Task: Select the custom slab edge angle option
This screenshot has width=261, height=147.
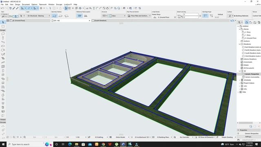Action: tap(211, 16)
